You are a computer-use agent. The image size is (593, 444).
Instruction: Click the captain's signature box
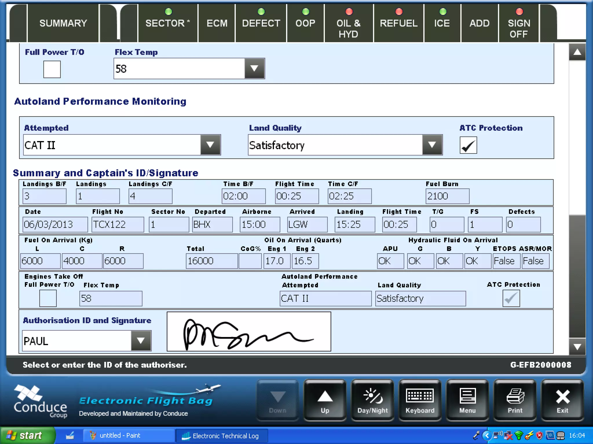(x=249, y=332)
